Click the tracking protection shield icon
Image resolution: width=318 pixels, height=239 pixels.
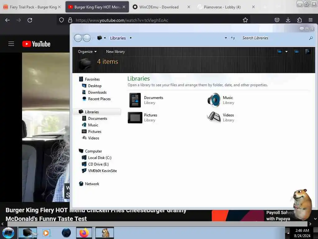(61, 20)
